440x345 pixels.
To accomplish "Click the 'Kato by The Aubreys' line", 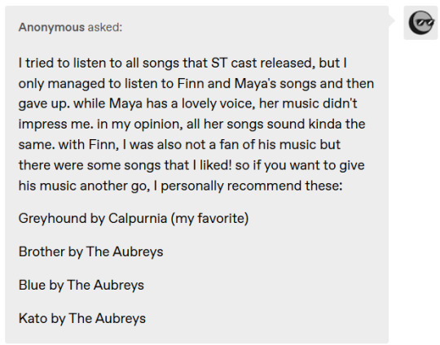I will point(82,318).
